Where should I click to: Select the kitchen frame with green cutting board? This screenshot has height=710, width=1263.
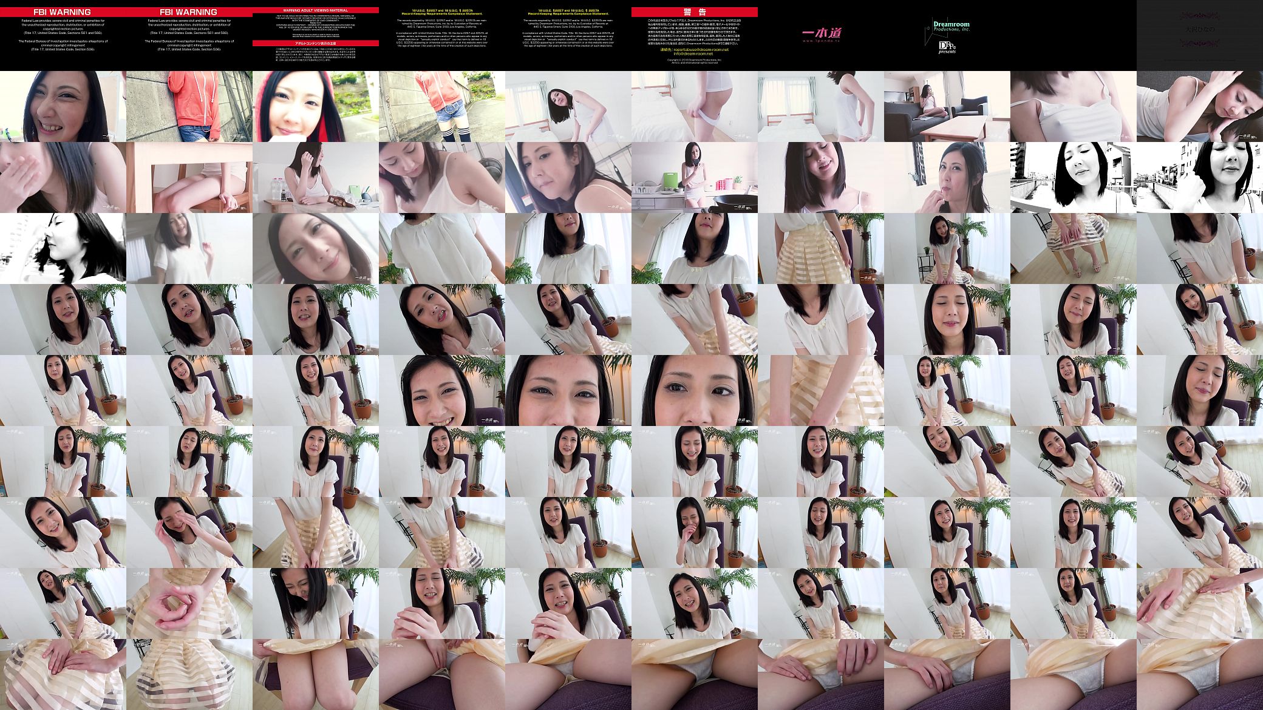(695, 177)
